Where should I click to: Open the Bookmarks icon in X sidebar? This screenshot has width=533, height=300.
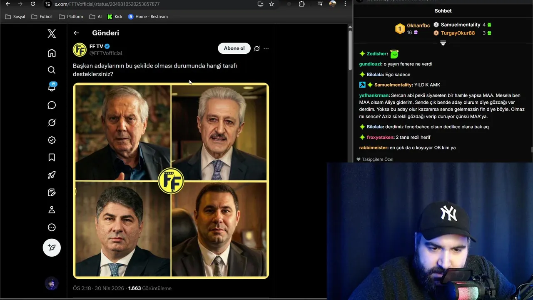coord(52,157)
